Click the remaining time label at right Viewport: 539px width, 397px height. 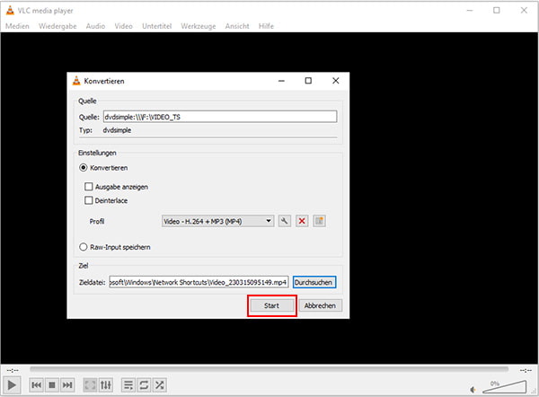526,370
